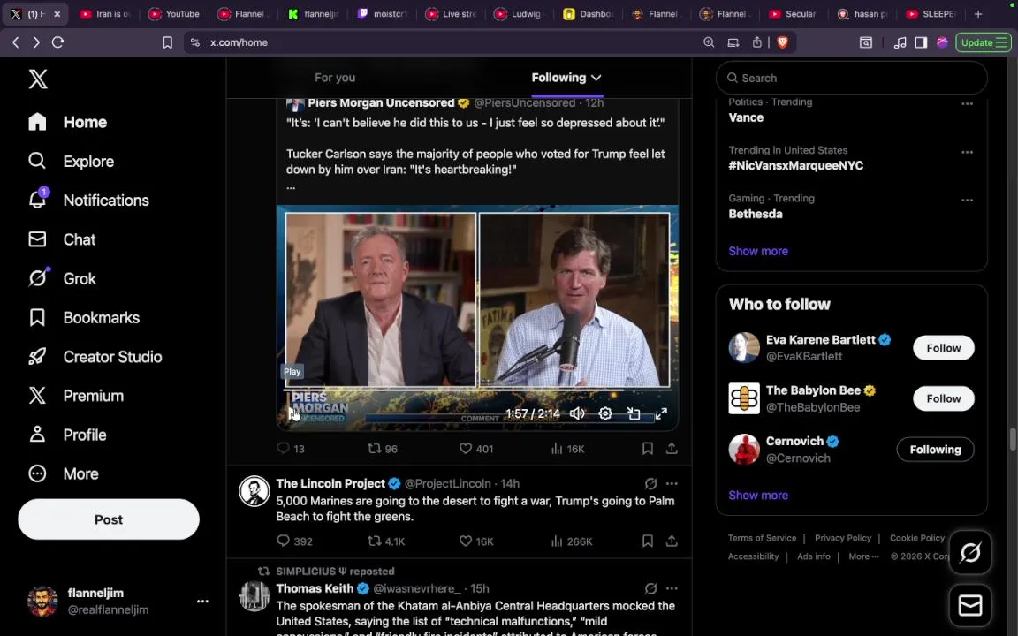Bookmark this page in browser
Screen dimensions: 1018x636
167,42
